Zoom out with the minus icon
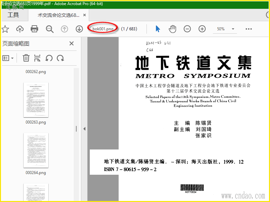Image resolution: width=270 pixels, height=202 pixels. pos(187,29)
